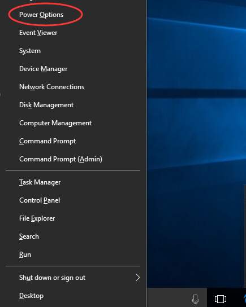Choose Disk Management
Screen dimensions: 246x307
[73, 105]
